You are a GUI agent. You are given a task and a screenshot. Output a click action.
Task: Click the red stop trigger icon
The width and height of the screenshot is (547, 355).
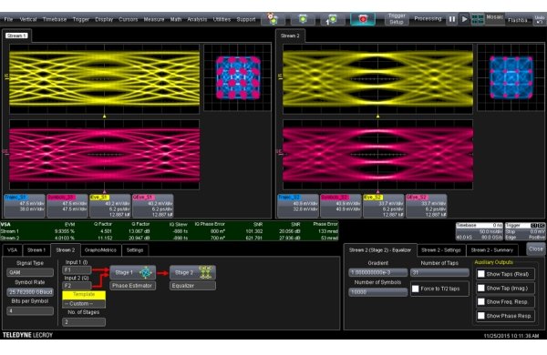click(x=363, y=19)
